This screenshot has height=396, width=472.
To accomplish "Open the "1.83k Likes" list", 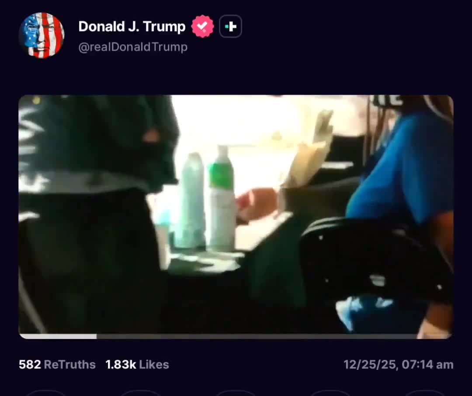I will click(x=137, y=364).
